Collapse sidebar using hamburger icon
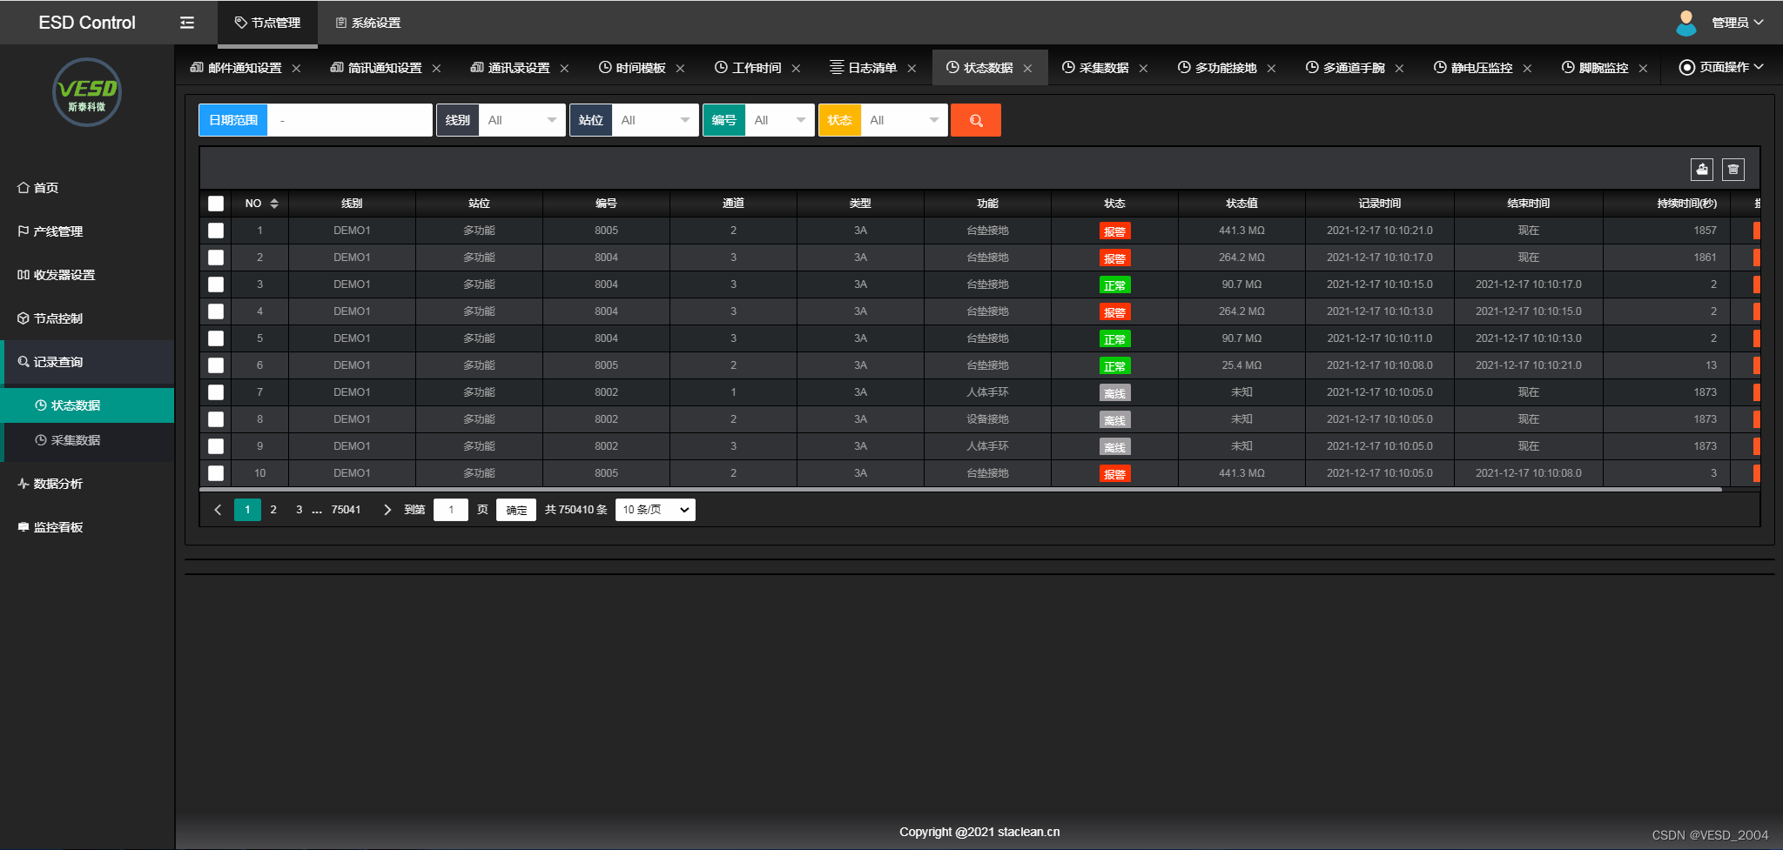1783x850 pixels. pos(187,23)
